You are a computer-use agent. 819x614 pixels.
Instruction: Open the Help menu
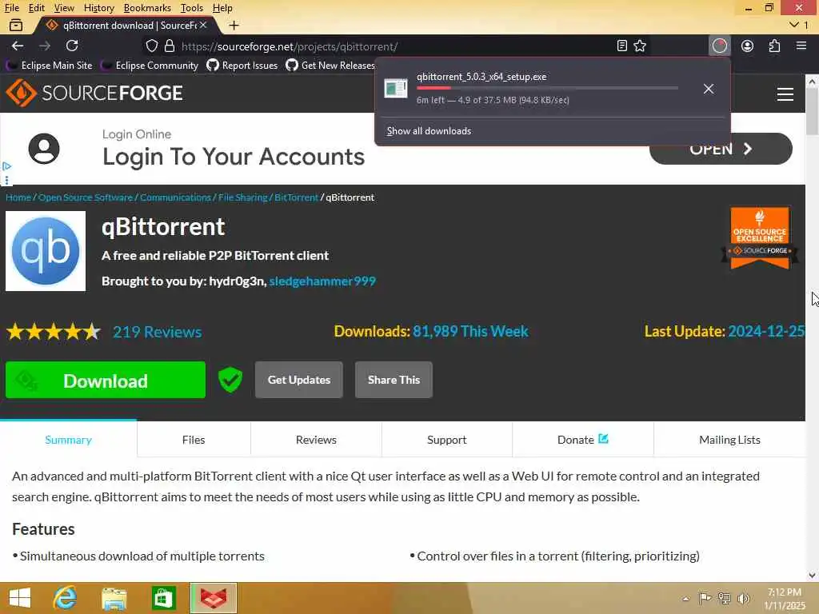(222, 8)
